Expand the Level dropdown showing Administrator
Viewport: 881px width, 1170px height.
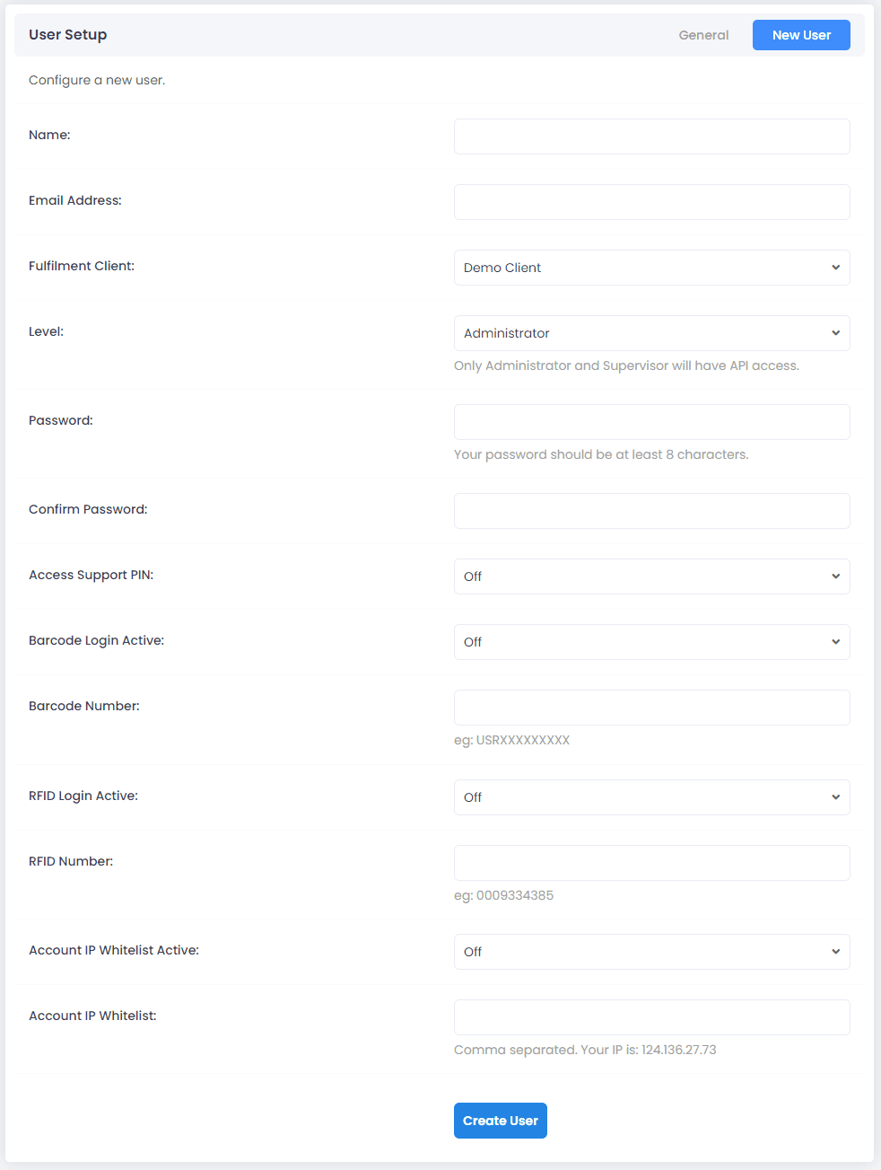click(x=652, y=333)
